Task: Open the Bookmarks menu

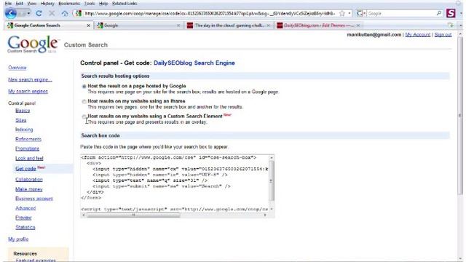Action: [x=69, y=4]
